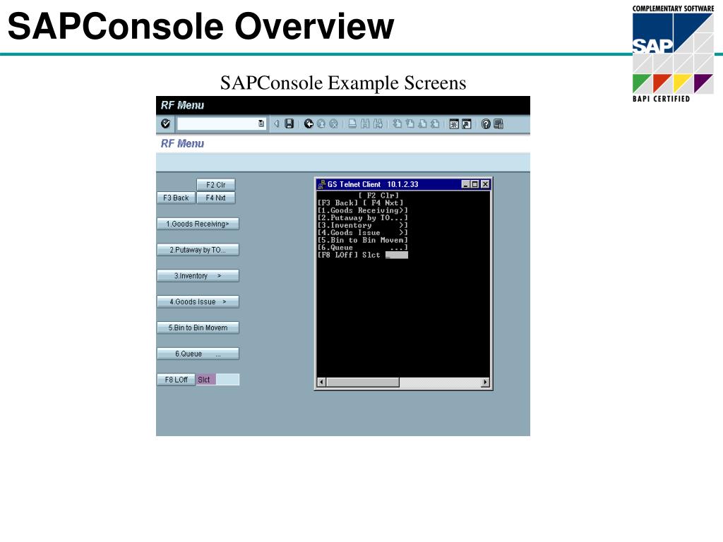
Task: Click the Exit up-arrow icon
Action: tap(321, 124)
